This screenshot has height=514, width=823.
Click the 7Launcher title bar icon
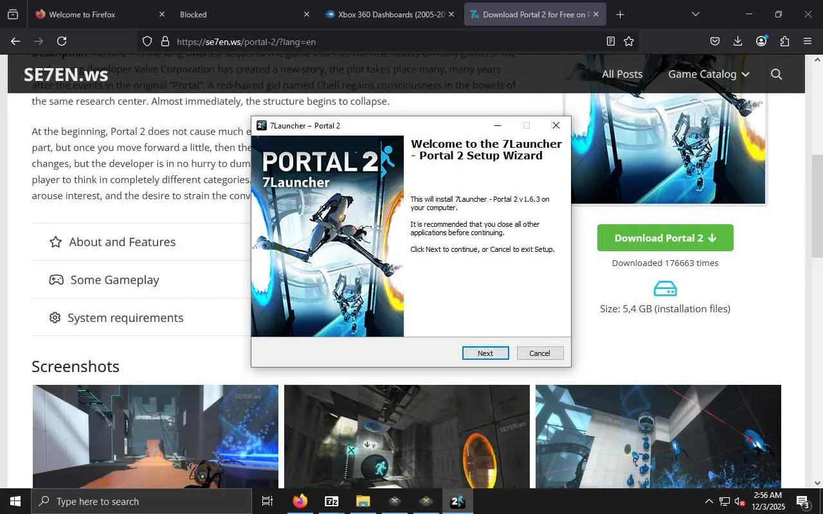coord(261,125)
